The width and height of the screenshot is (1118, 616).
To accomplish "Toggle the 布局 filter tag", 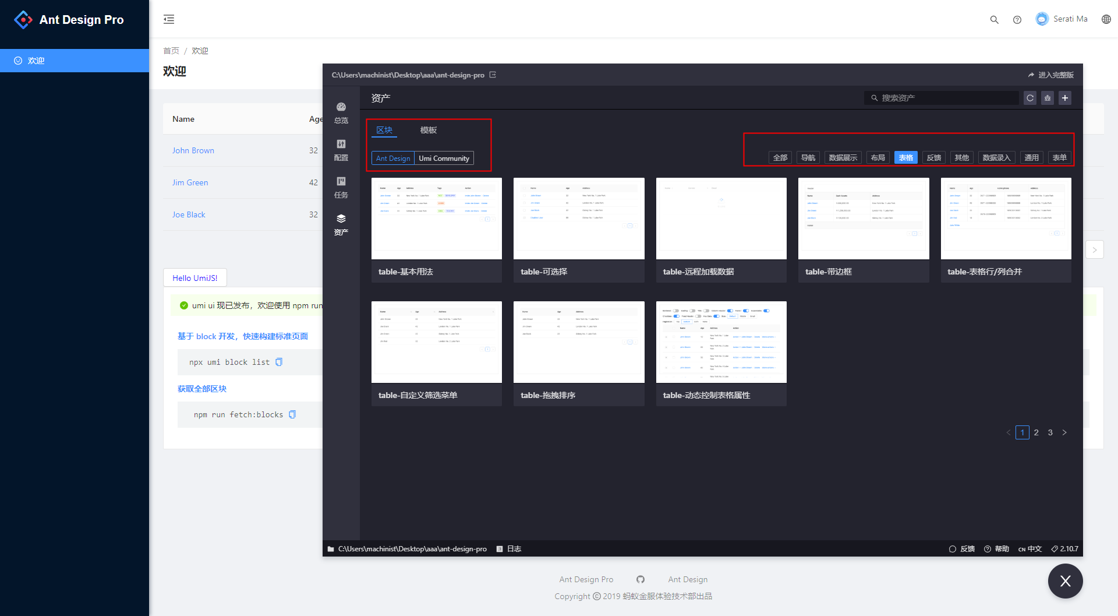I will [878, 157].
